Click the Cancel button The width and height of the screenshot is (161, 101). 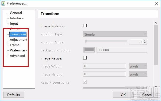point(147,95)
